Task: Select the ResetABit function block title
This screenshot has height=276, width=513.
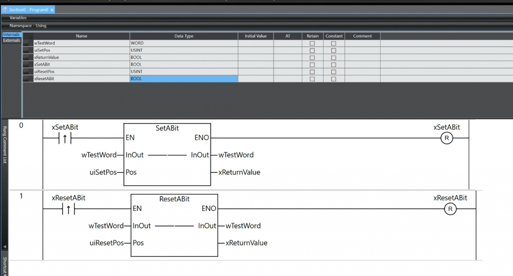Action: (174, 199)
